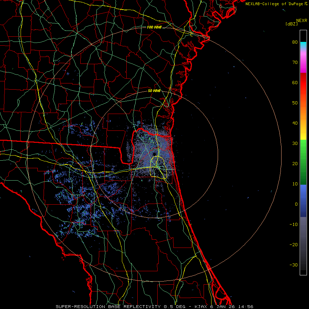Click the 50 dBZ scale value

point(295,103)
